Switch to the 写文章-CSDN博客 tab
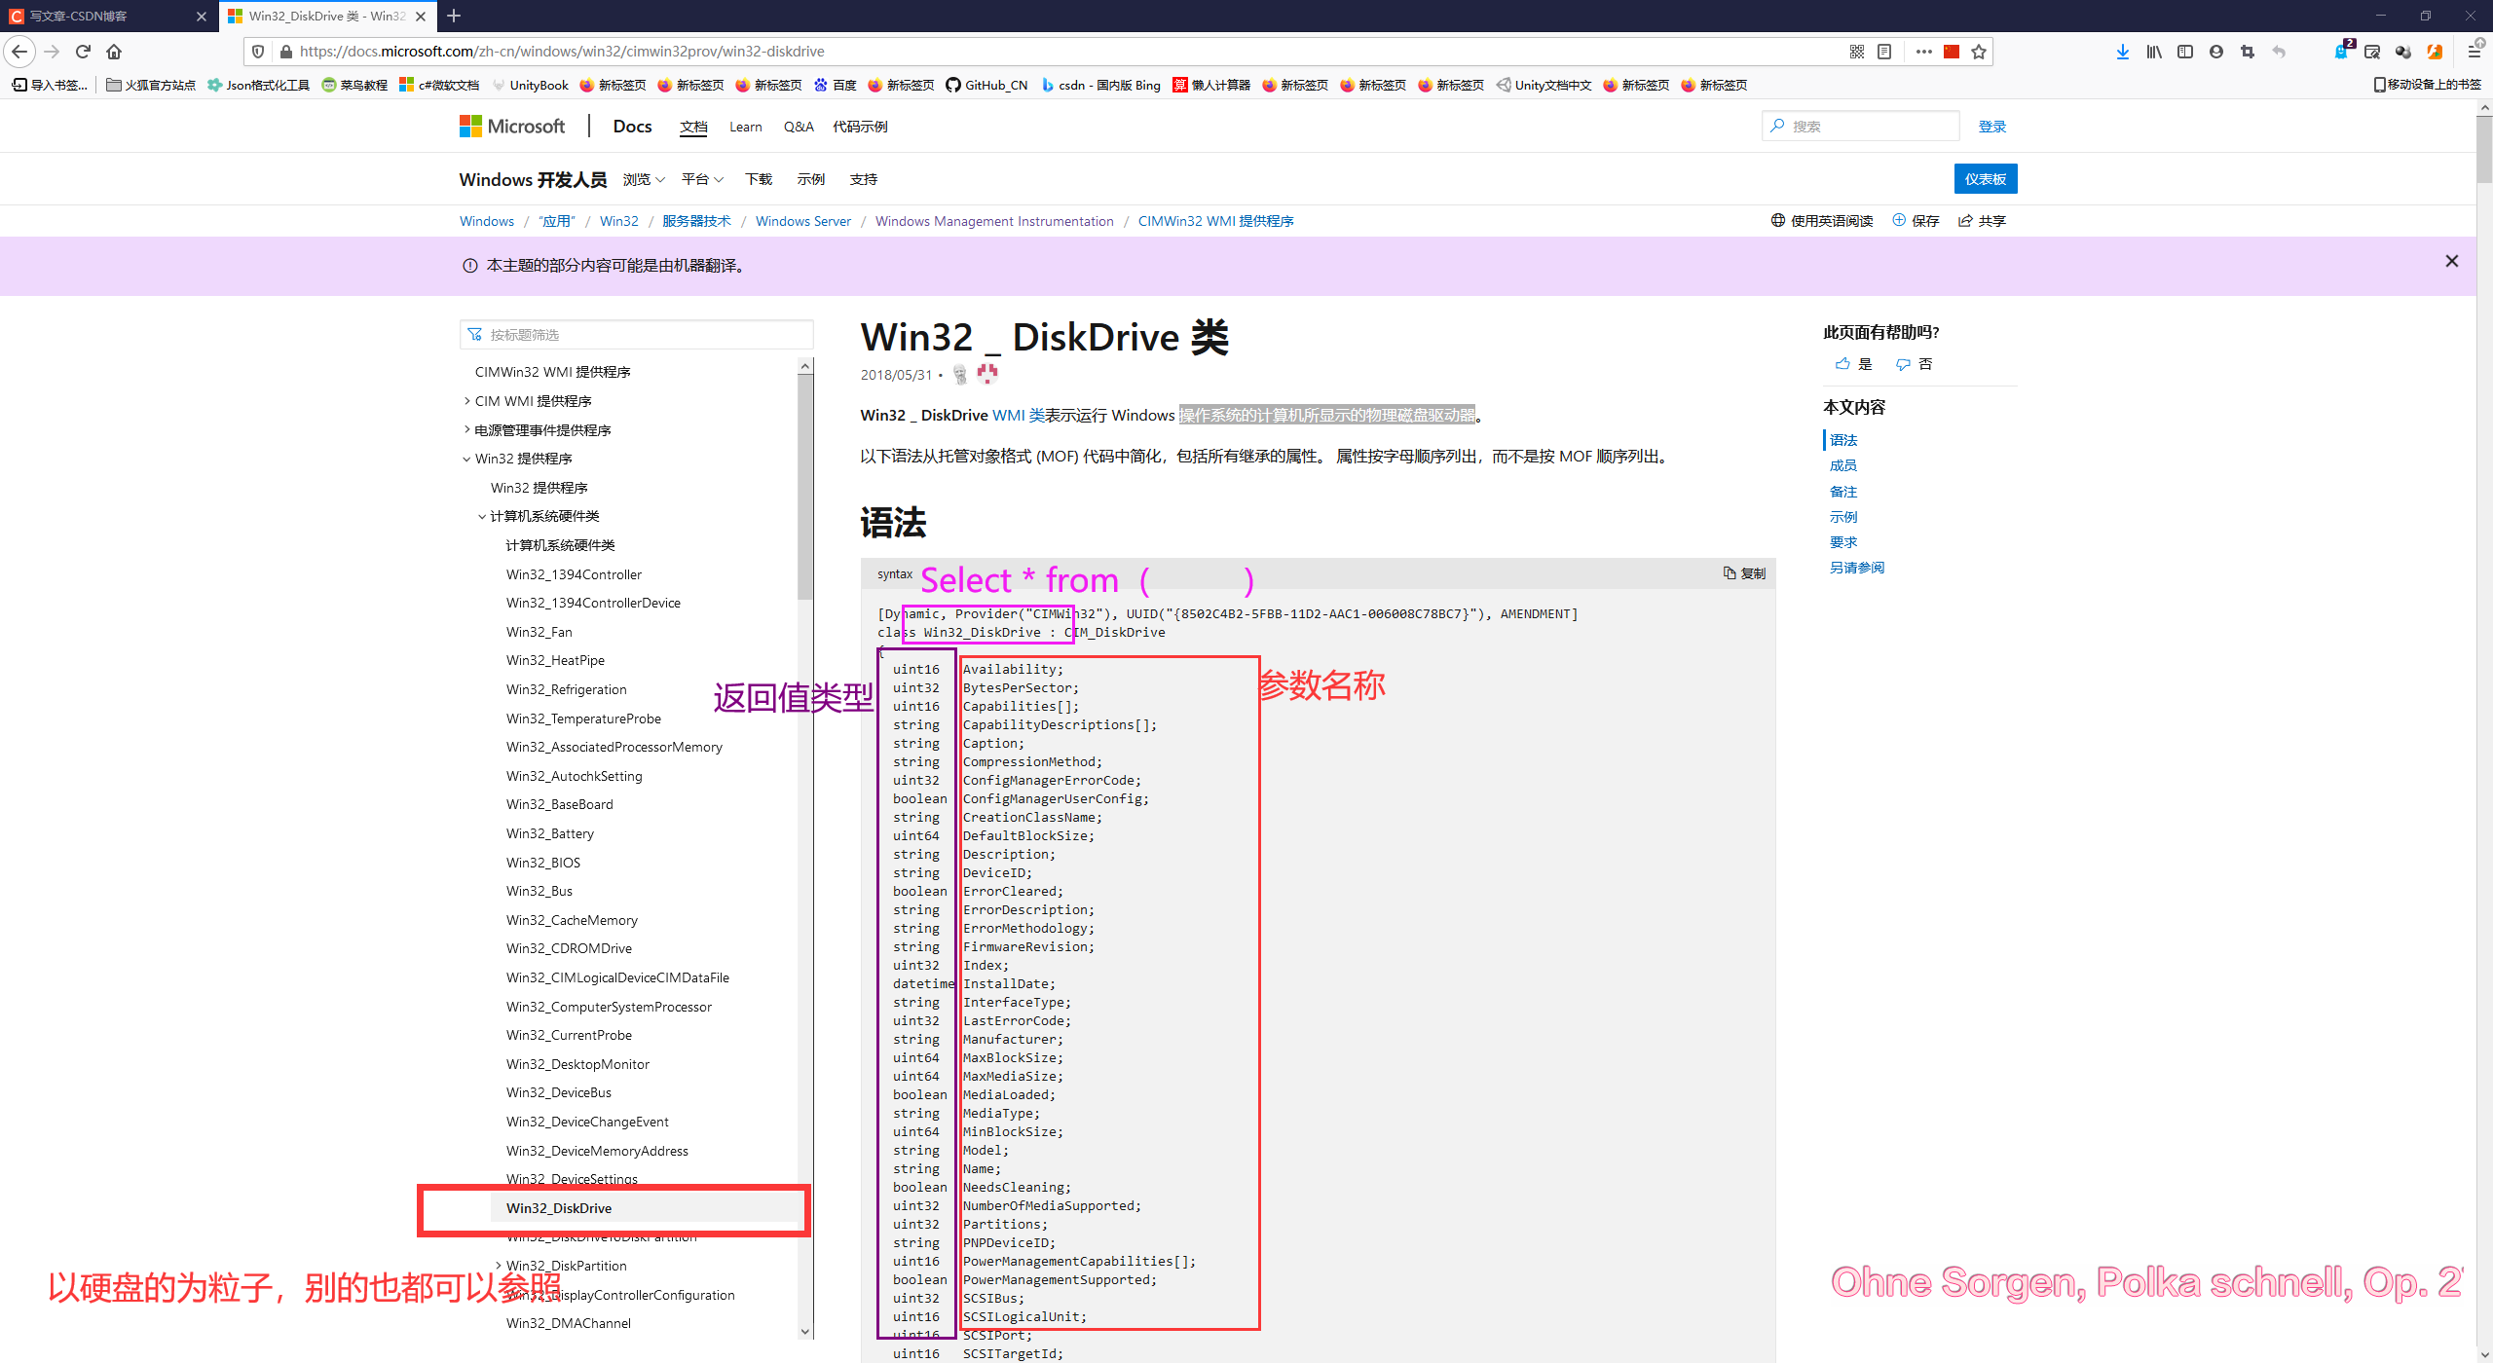2493x1363 pixels. (97, 16)
